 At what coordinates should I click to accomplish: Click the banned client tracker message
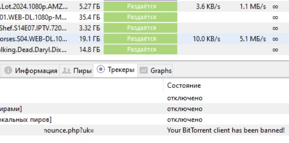coord(226,131)
